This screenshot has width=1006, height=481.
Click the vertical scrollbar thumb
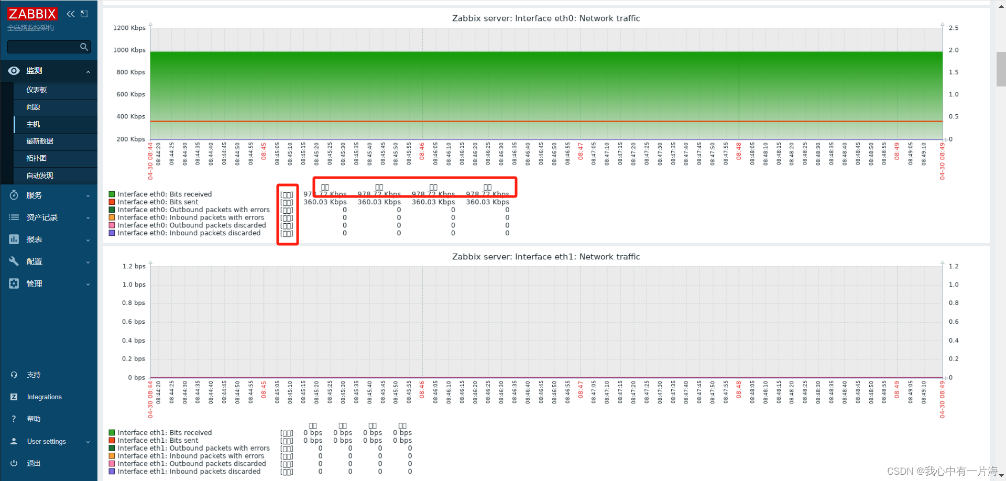(1001, 69)
